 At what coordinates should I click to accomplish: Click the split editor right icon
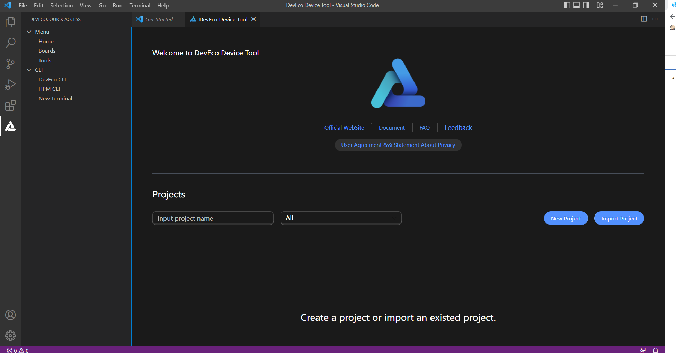click(644, 19)
